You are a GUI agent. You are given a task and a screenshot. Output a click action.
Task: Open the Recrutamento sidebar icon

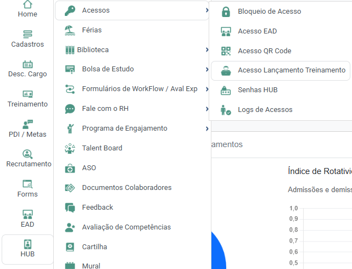click(27, 154)
